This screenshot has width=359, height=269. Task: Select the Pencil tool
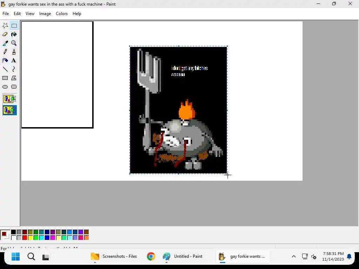[5, 52]
